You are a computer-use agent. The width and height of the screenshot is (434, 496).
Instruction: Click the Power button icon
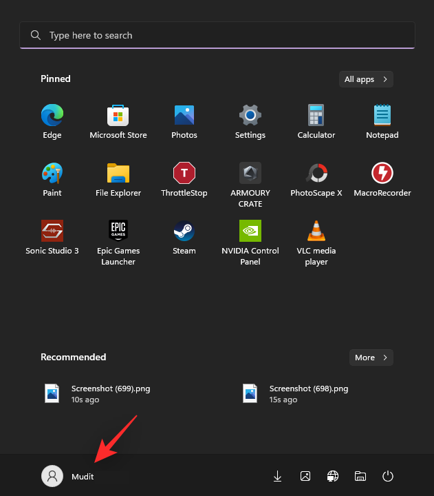(387, 476)
